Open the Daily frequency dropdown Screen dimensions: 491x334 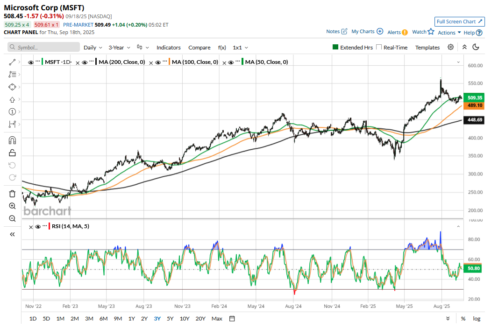(93, 48)
